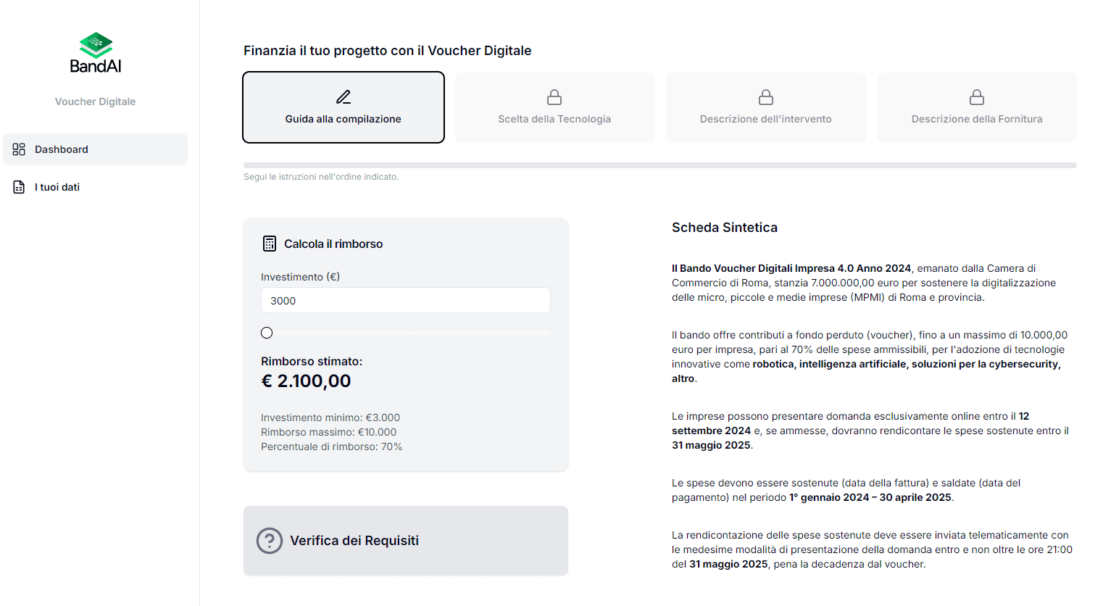
Task: Click the lock icon above Descrizione della Fornitura
Action: pos(977,97)
